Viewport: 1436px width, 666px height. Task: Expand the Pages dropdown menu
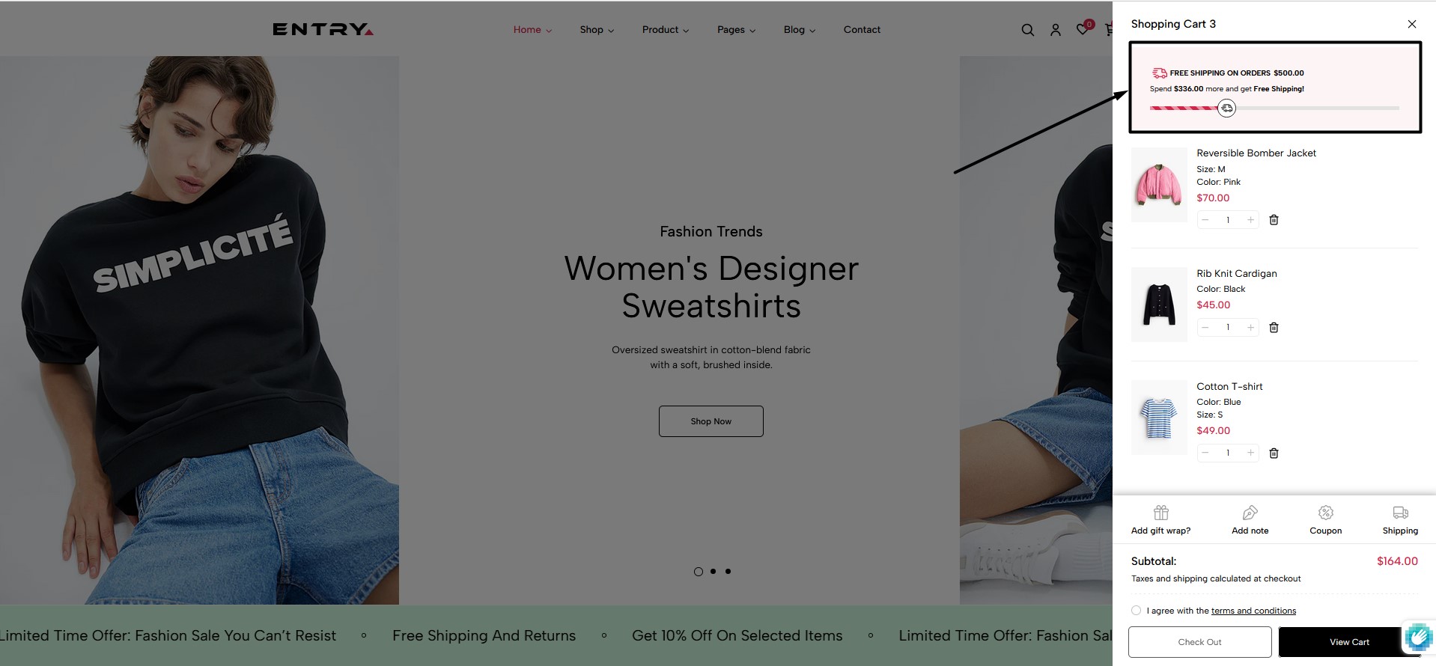[736, 30]
